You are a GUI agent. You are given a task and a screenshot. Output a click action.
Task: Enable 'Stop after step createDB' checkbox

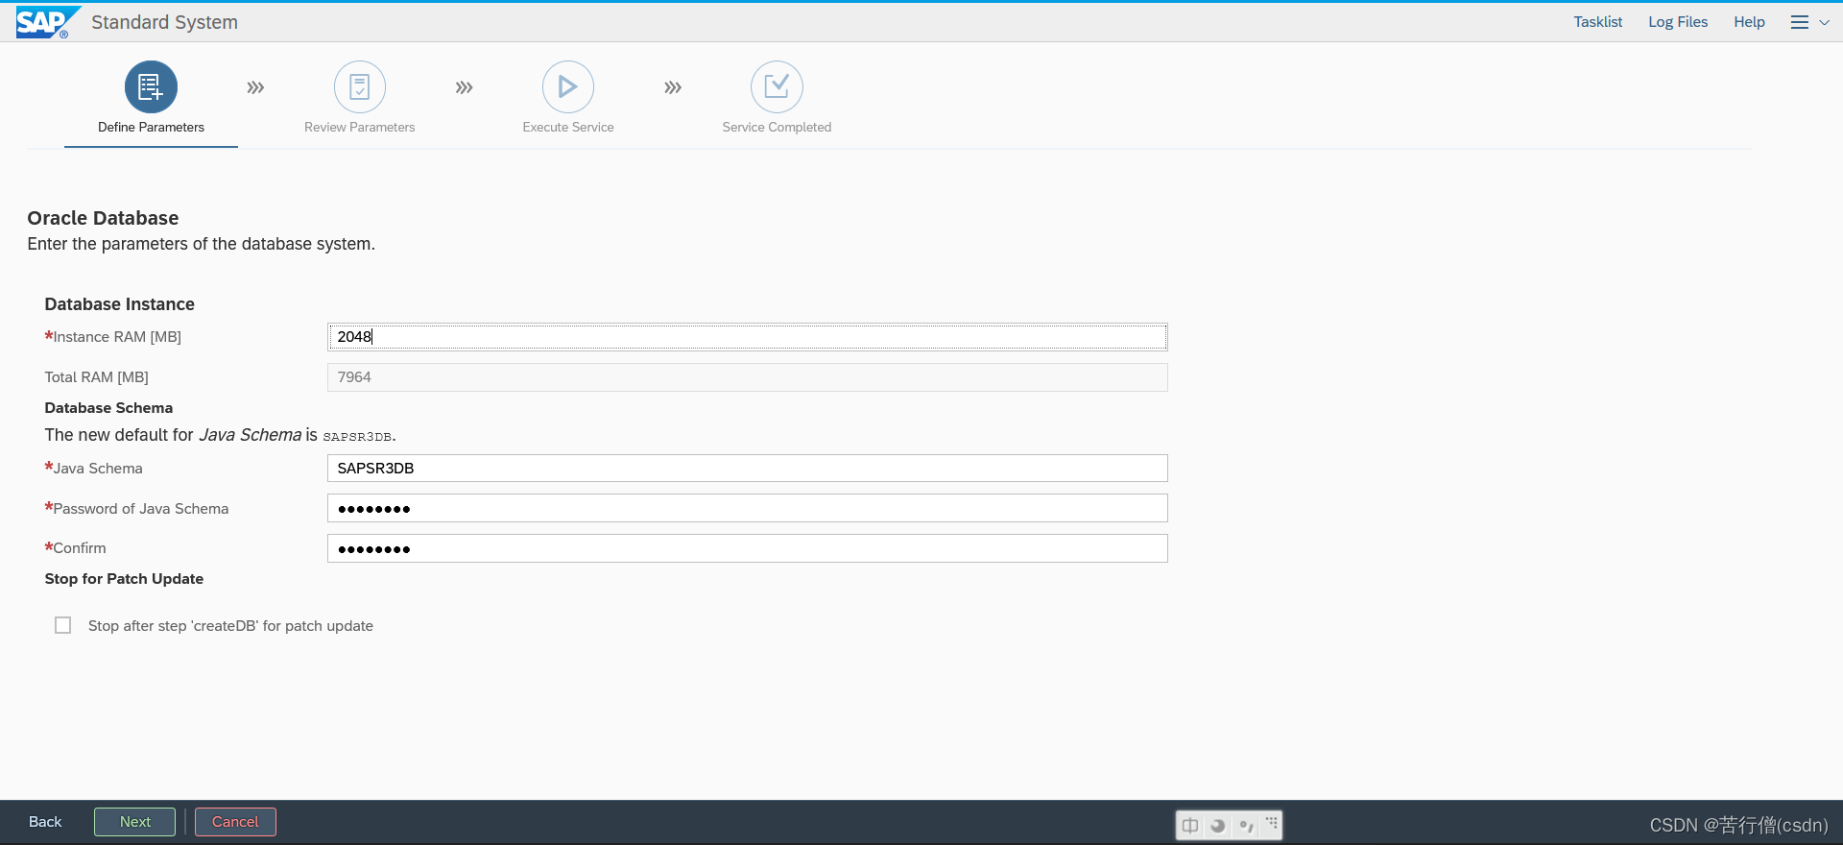coord(63,625)
